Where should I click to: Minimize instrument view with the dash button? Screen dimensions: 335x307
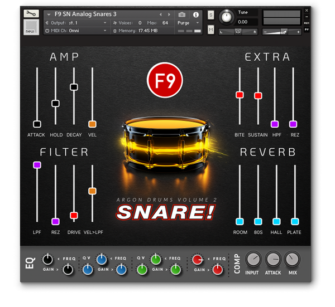click(x=307, y=17)
